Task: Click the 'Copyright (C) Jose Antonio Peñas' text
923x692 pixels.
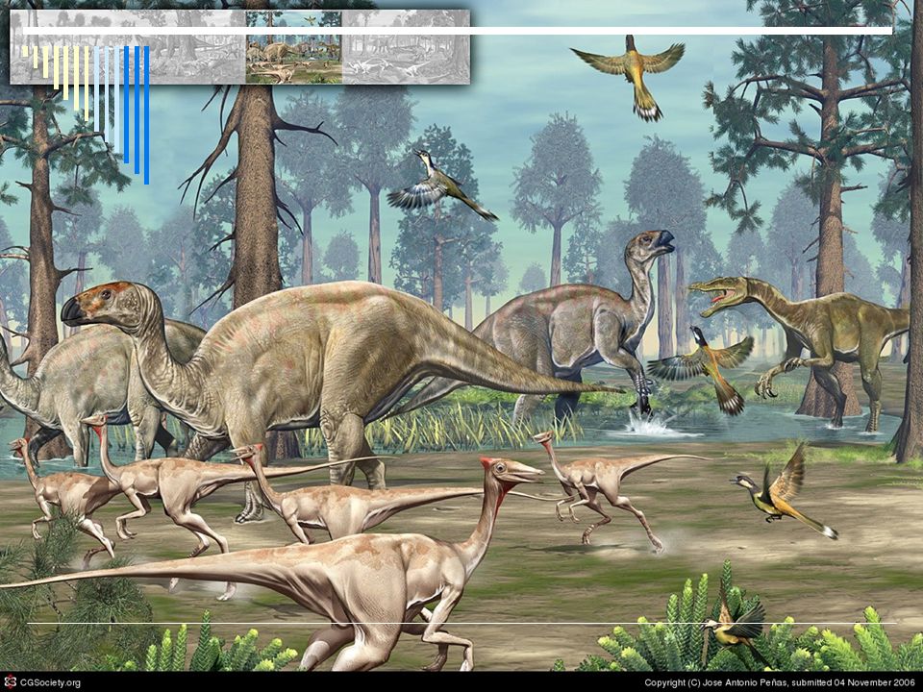Action: [715, 683]
